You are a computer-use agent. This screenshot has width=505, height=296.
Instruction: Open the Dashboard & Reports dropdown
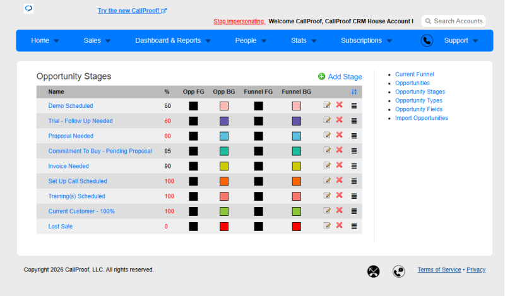click(x=173, y=40)
